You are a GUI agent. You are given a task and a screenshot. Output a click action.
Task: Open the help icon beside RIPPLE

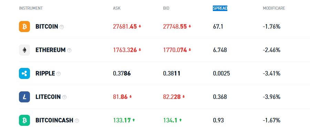tap(59, 74)
